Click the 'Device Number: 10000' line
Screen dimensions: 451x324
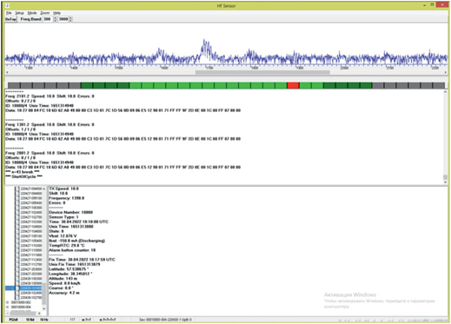coord(71,213)
